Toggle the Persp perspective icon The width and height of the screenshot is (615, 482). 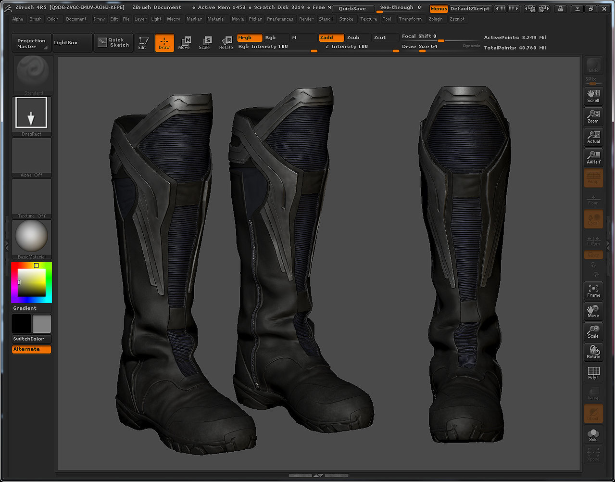click(593, 178)
